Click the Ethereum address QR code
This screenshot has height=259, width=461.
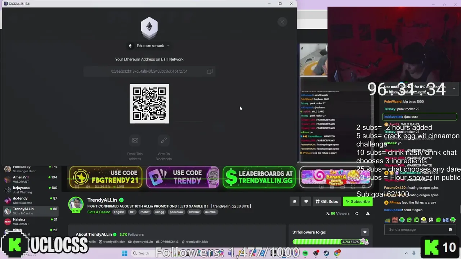point(149,104)
